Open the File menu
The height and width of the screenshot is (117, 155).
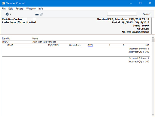coord(4,9)
